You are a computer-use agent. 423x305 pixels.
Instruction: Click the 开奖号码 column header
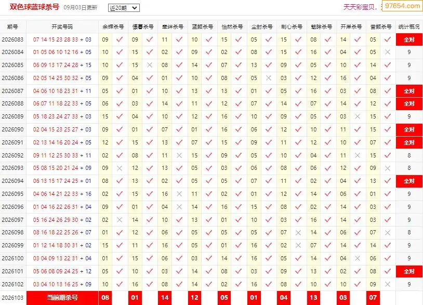pyautogui.click(x=62, y=26)
